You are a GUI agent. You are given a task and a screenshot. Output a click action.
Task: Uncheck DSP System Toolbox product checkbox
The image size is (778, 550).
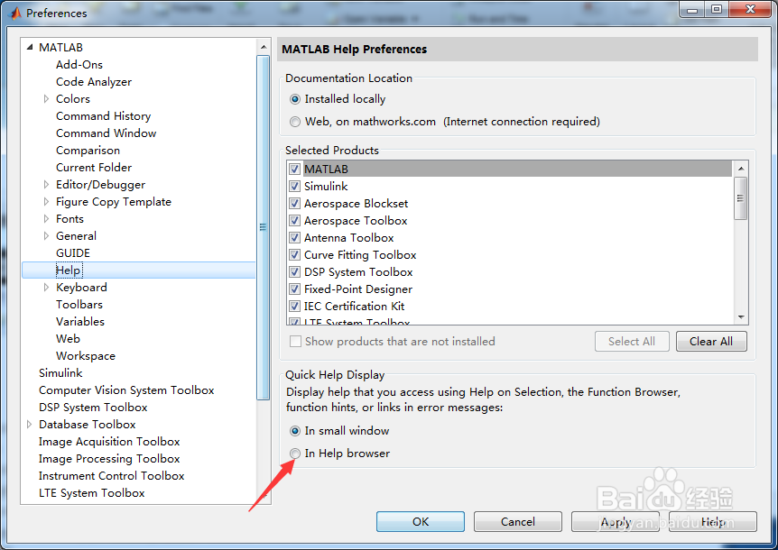pyautogui.click(x=295, y=272)
